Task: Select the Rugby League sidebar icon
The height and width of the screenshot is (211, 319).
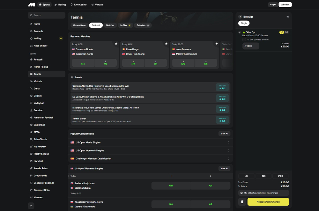Action: (x=31, y=154)
